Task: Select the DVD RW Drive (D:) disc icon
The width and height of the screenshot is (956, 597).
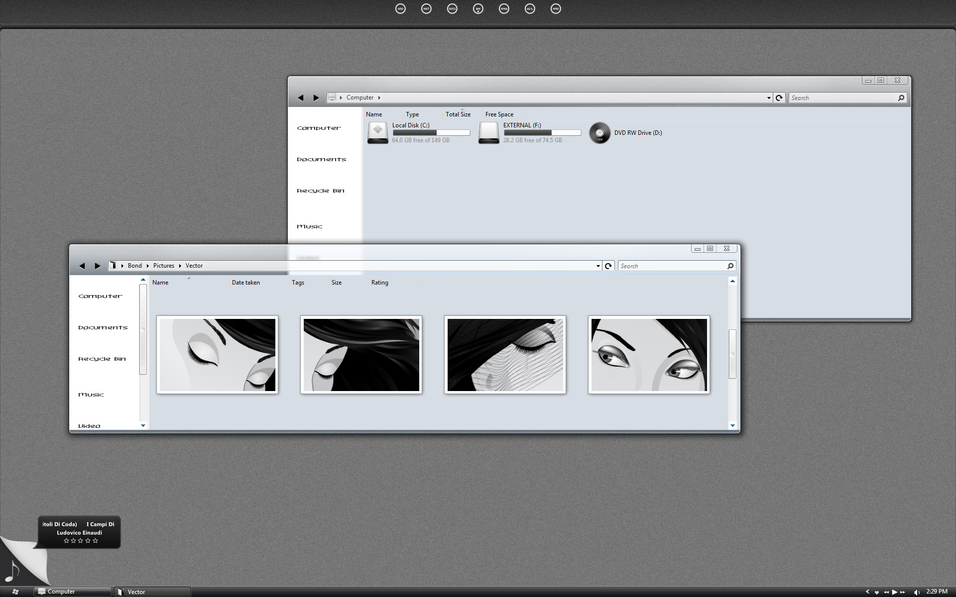Action: pyautogui.click(x=599, y=133)
